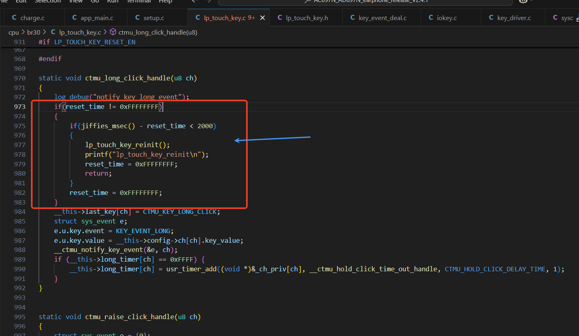Click the CTMU_HOLD_CLICK_DELAY_TIME macro
Screen dimensions: 579x336
pos(495,269)
